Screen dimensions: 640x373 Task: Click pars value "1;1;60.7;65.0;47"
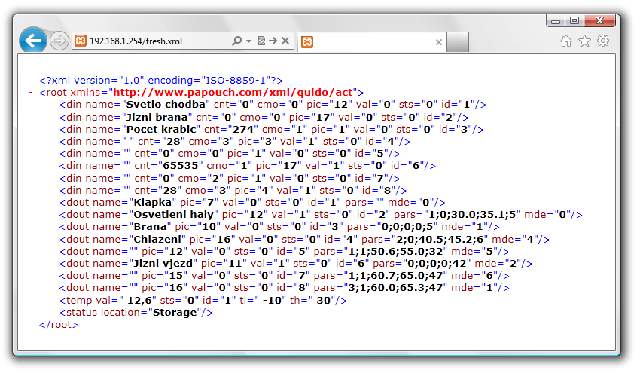[x=395, y=275]
